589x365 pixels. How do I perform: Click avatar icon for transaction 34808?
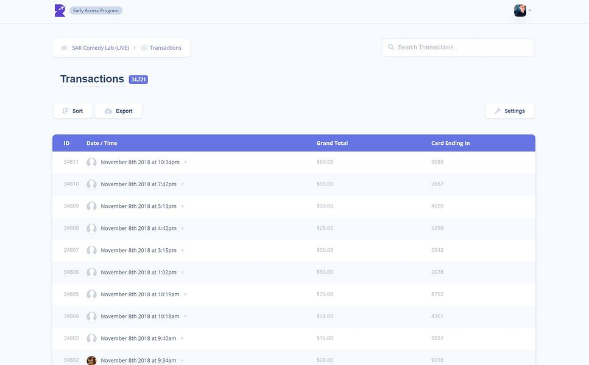pos(91,229)
